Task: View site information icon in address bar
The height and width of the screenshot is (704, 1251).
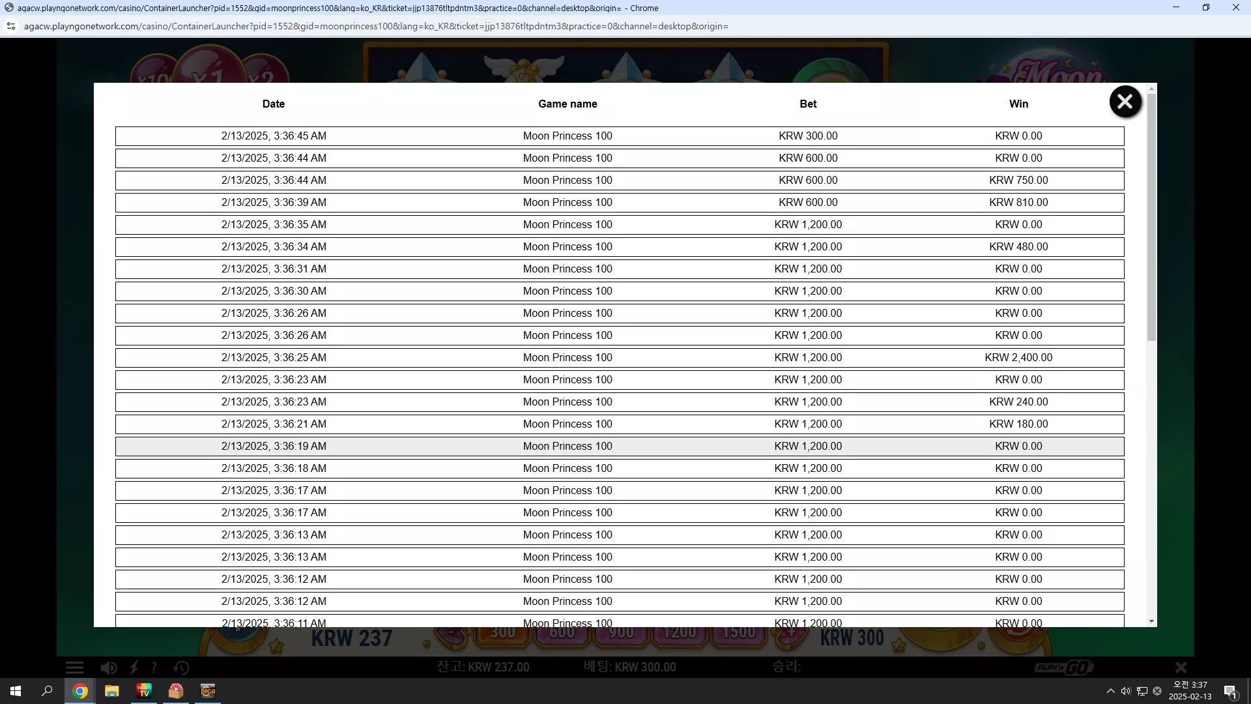Action: coord(11,26)
